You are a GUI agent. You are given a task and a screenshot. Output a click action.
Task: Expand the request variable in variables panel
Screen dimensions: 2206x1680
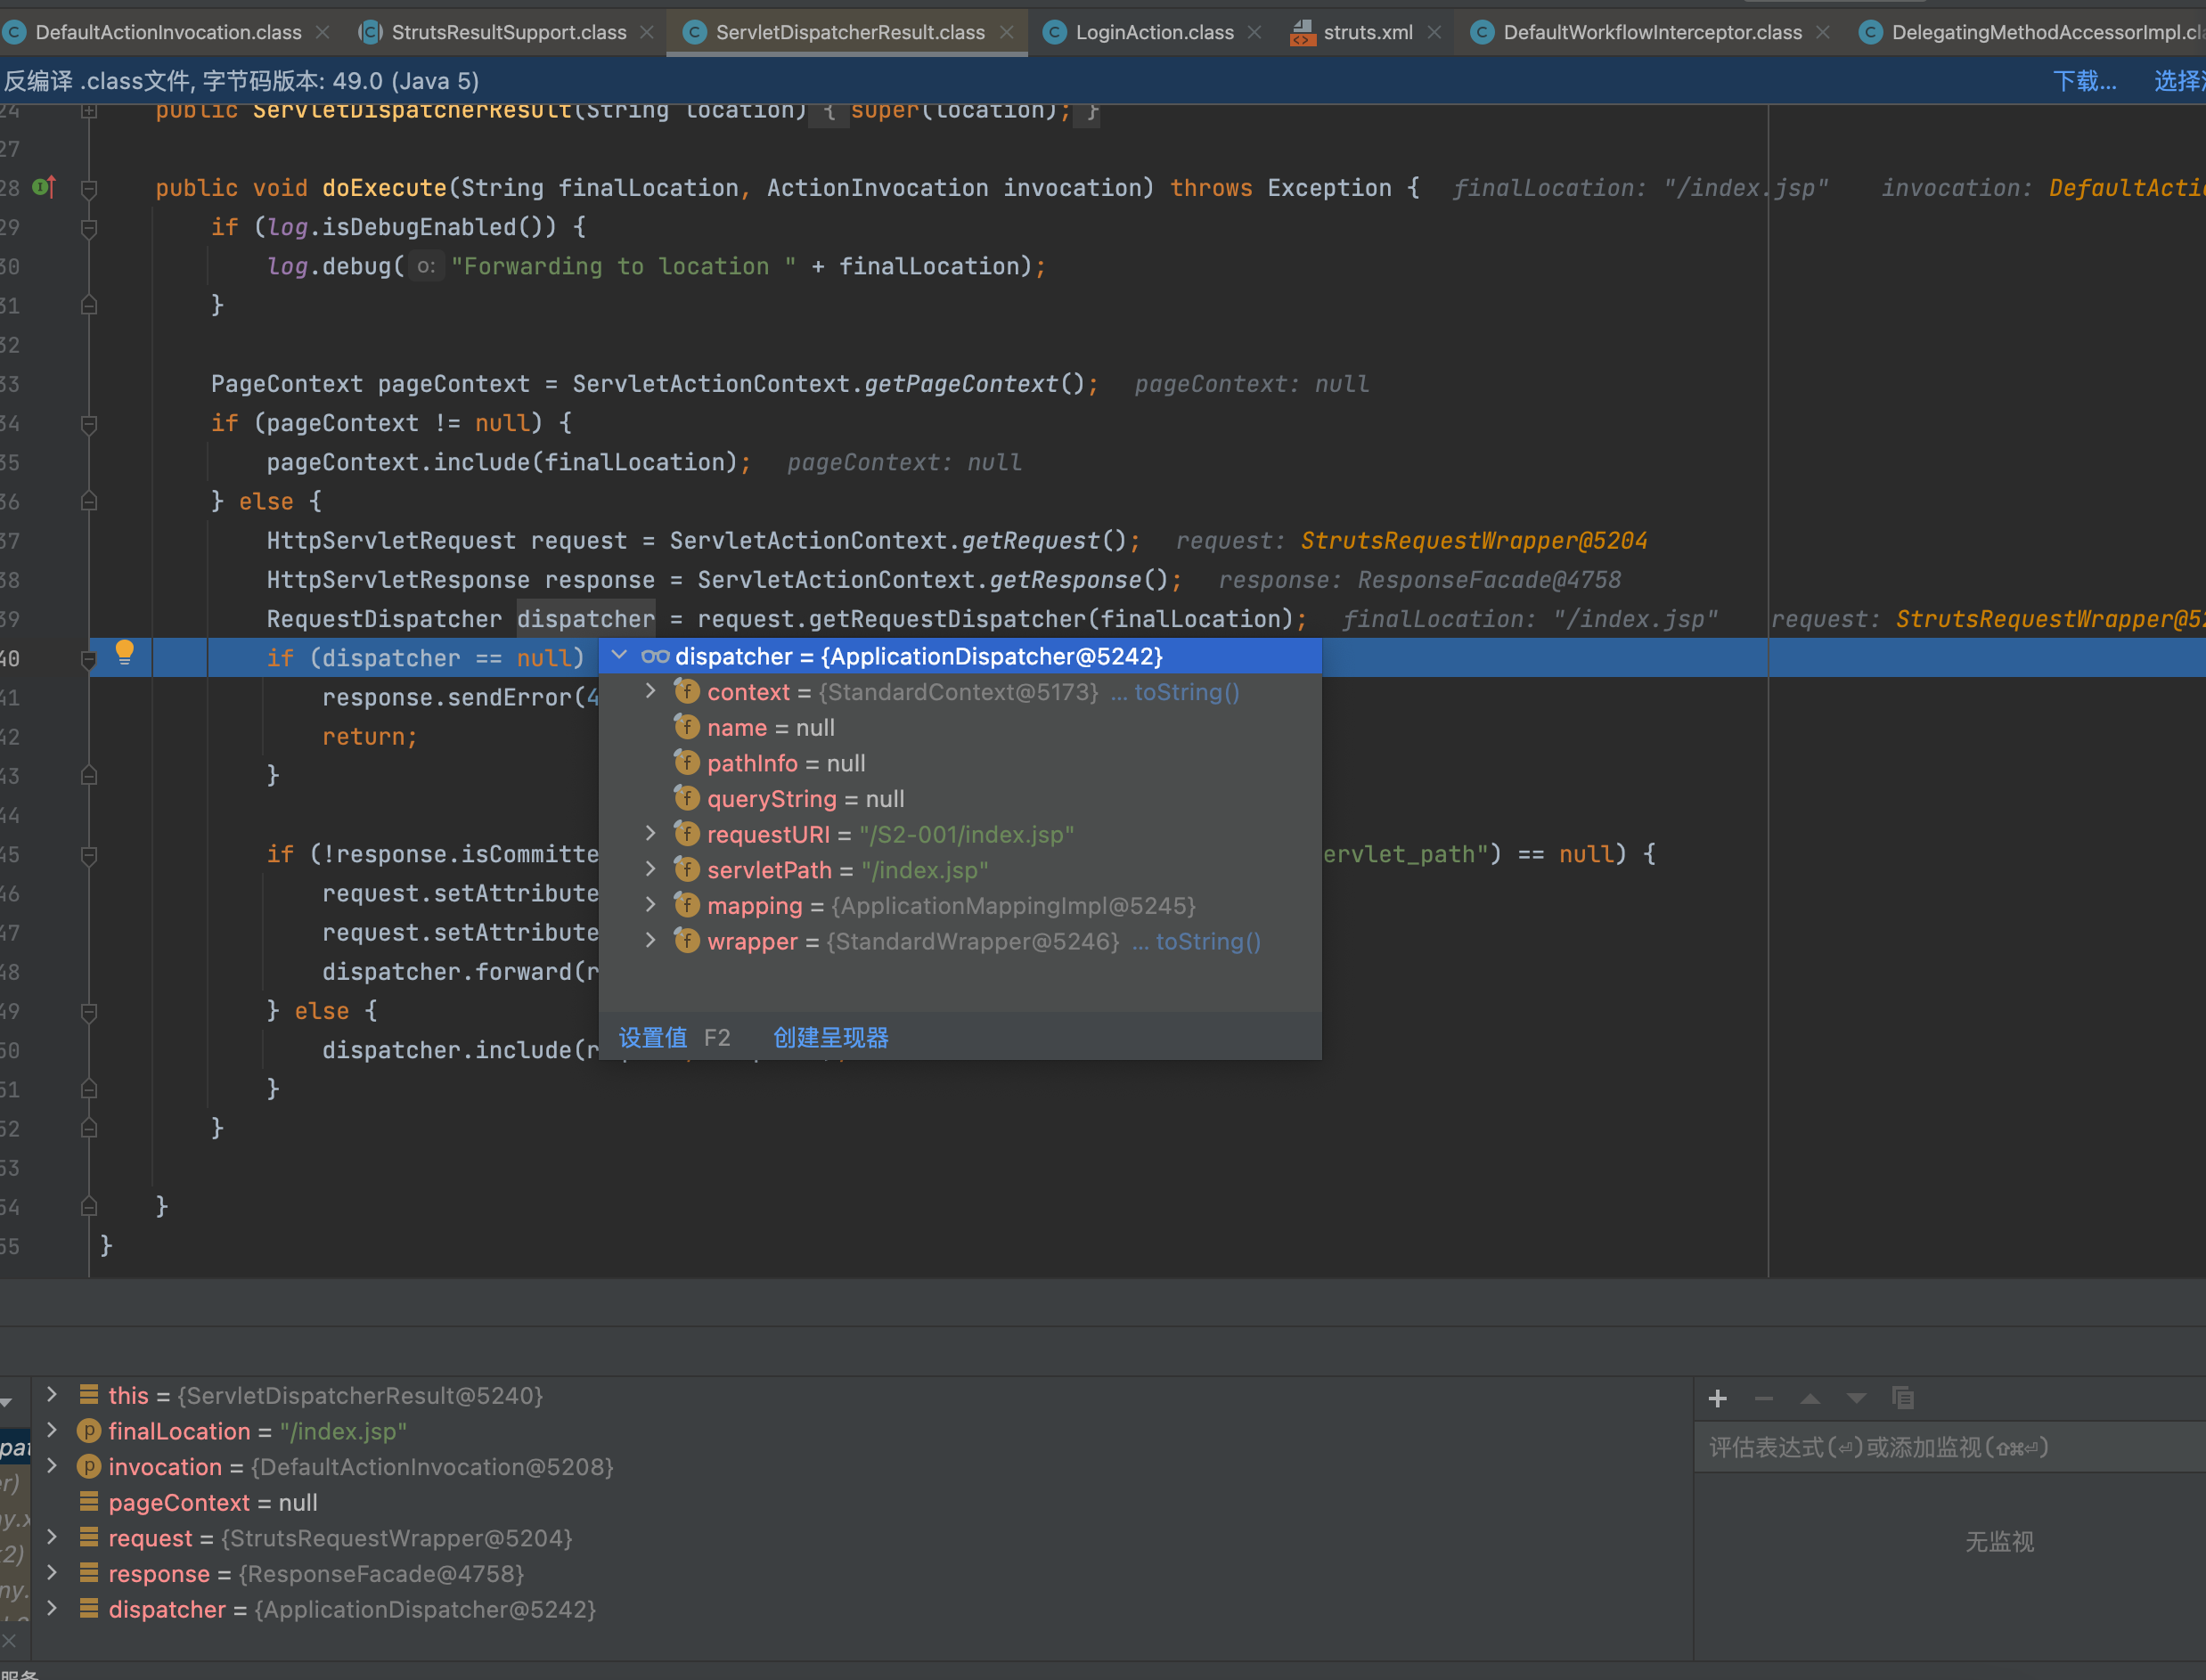pos(52,1537)
